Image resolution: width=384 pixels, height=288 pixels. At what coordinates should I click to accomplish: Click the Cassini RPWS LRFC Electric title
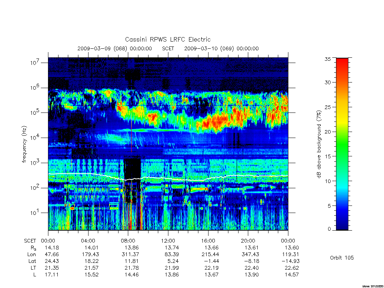coord(168,39)
